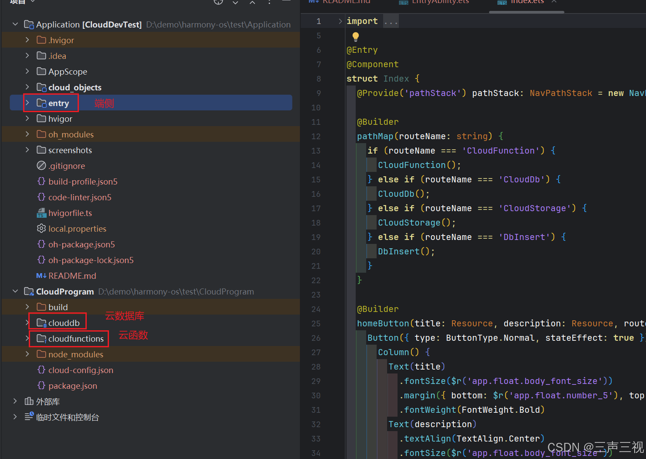Select the .gitignore file name
646x459 pixels.
point(67,166)
